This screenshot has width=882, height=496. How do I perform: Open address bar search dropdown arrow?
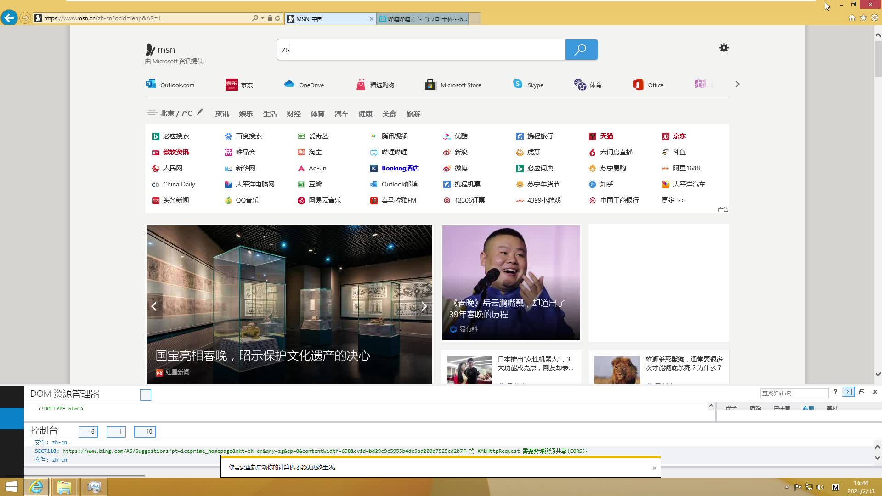262,18
